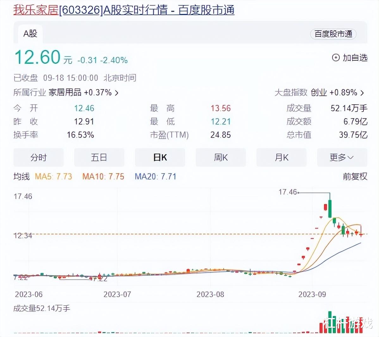379x337 pixels.
Task: Click the 百度股市通 button
Action: pos(333,34)
